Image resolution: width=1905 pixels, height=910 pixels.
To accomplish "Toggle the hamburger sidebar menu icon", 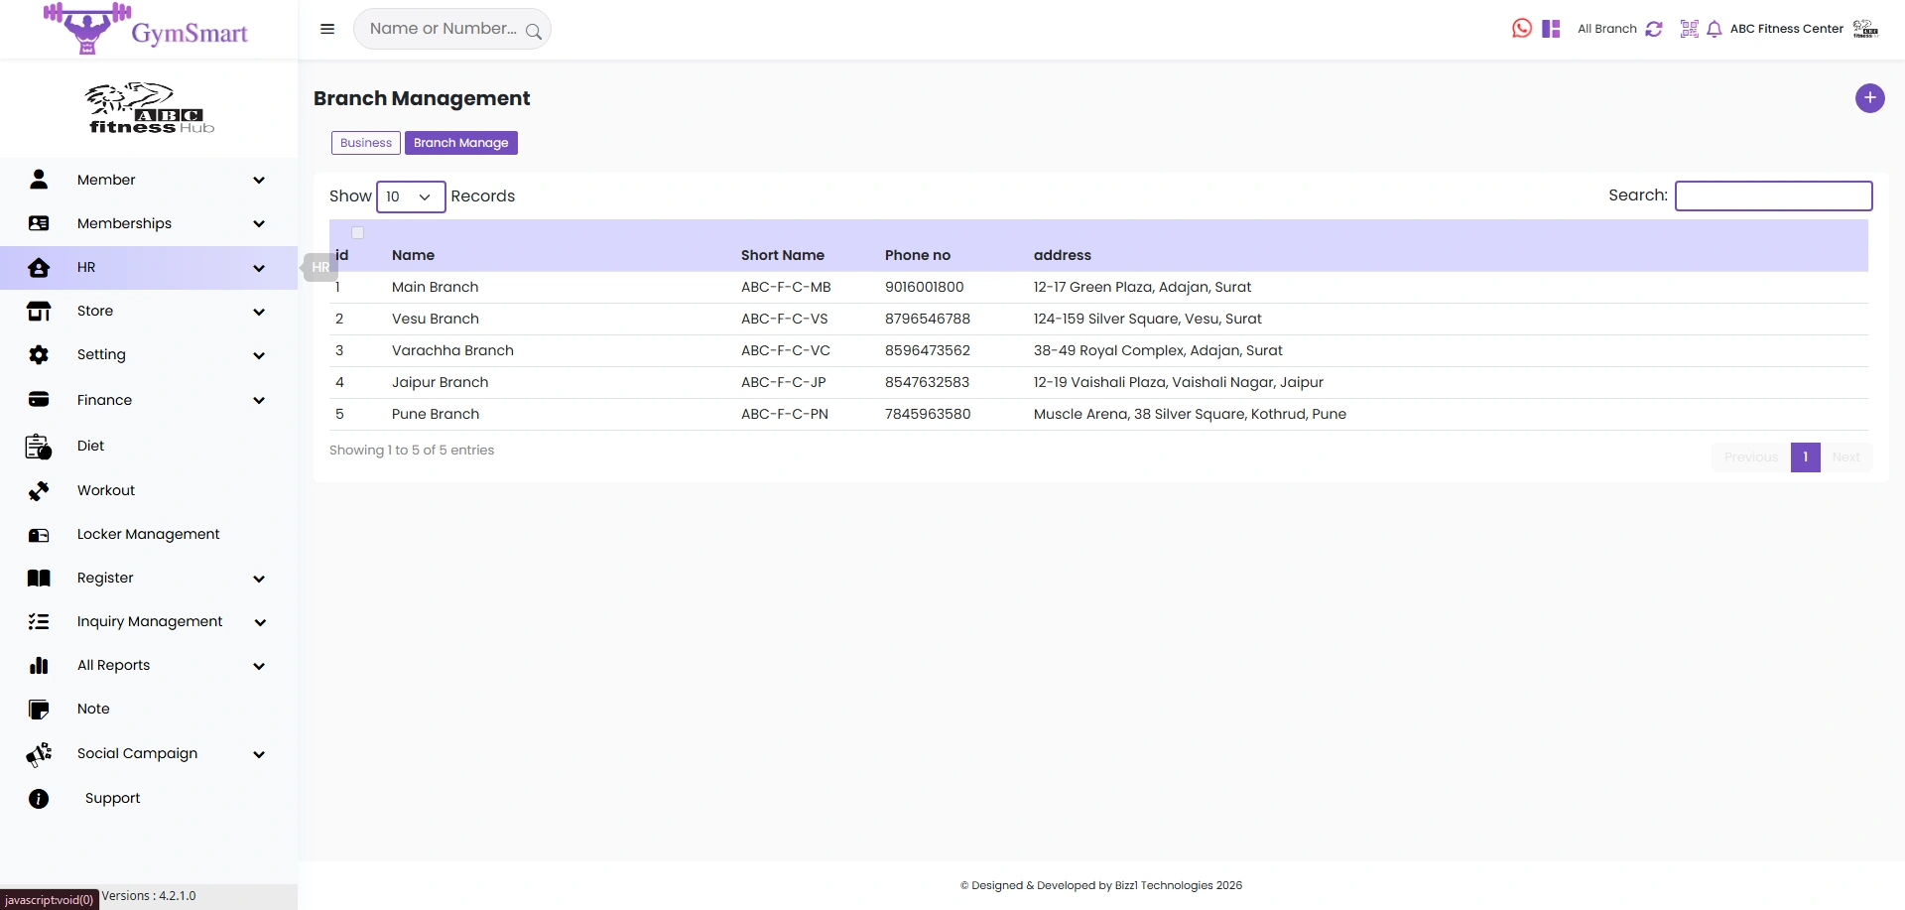I will point(327,29).
